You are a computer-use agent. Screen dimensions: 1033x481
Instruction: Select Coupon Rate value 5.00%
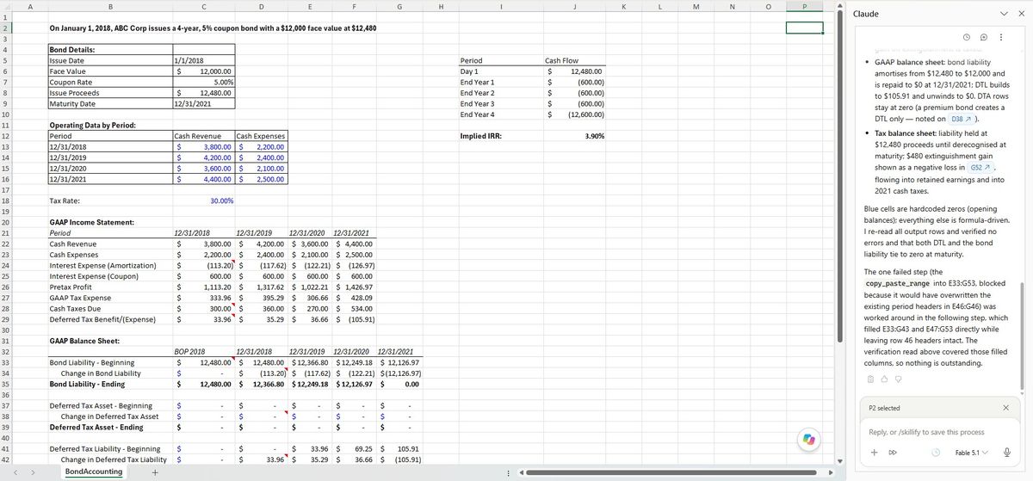(x=203, y=82)
